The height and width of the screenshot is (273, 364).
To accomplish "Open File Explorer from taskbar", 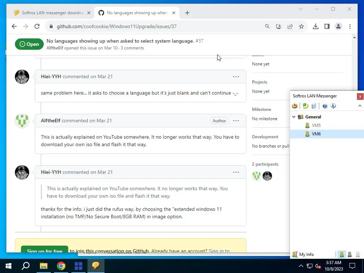I will coord(43,266).
